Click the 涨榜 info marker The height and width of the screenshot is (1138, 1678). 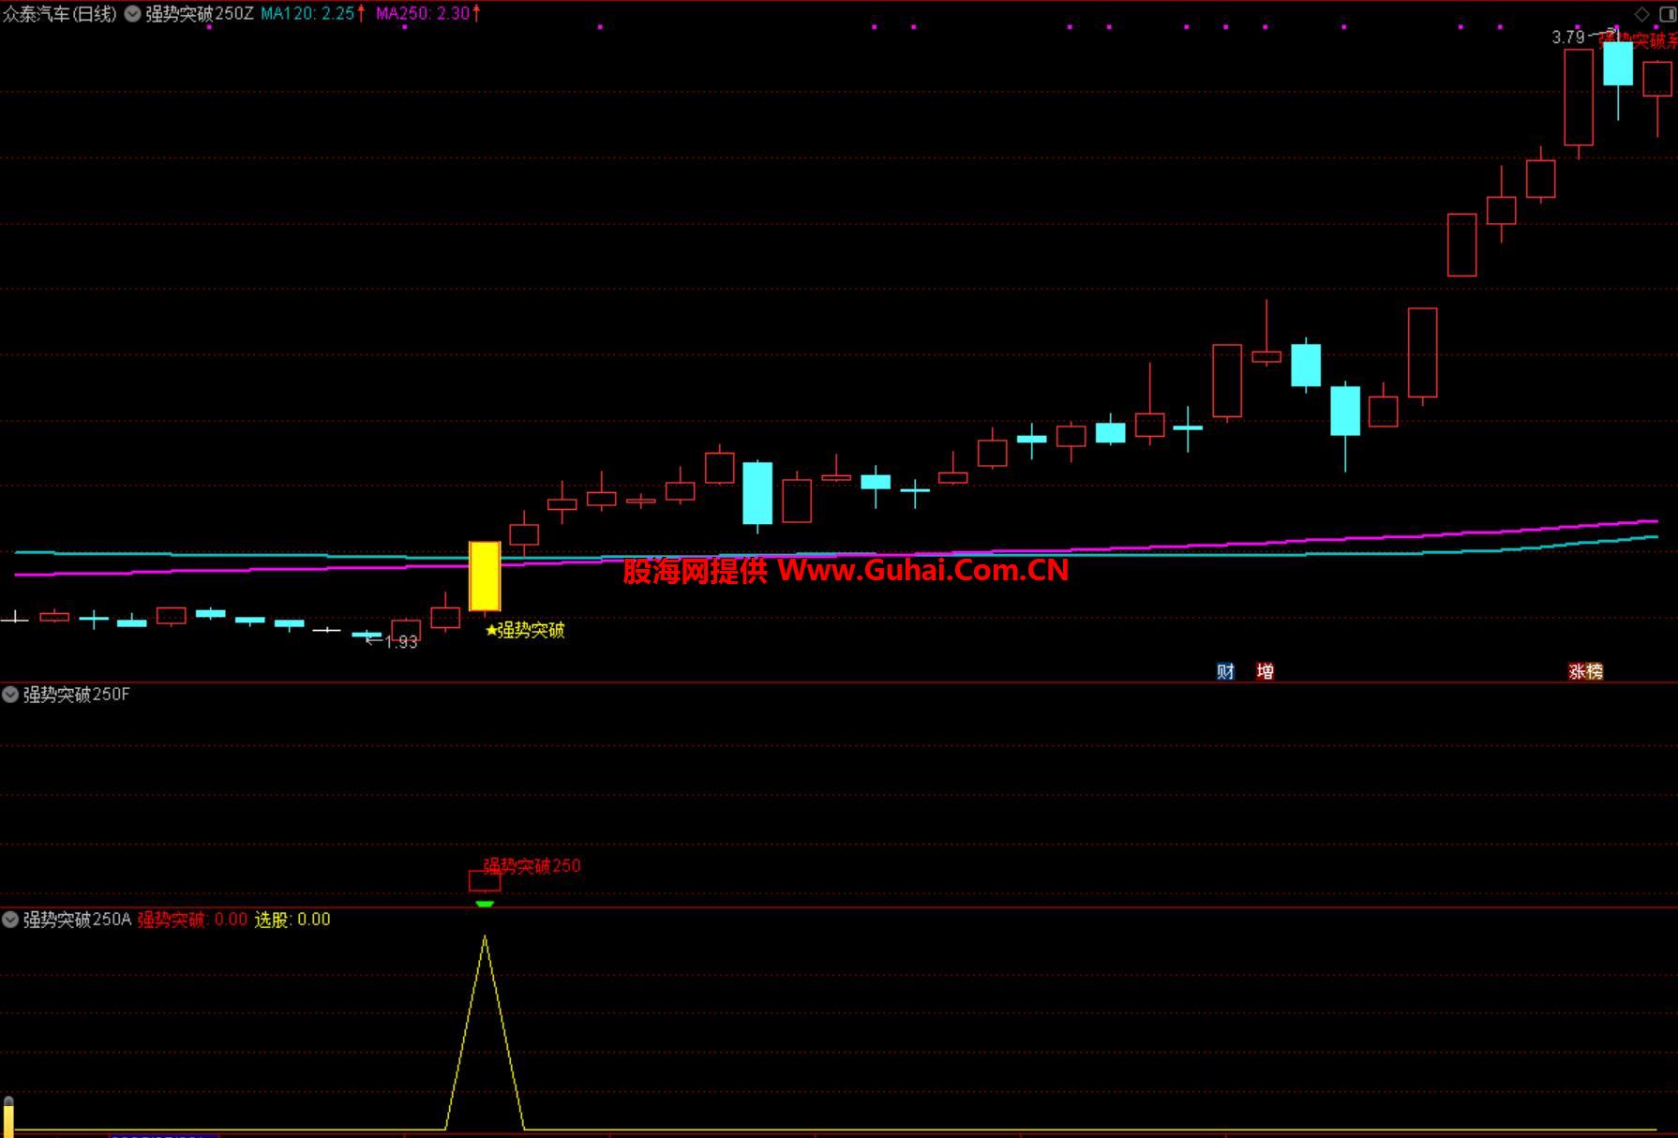click(1586, 671)
